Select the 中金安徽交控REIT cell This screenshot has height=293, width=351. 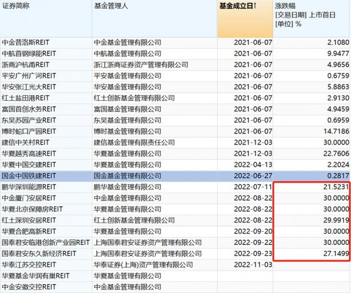(46, 287)
